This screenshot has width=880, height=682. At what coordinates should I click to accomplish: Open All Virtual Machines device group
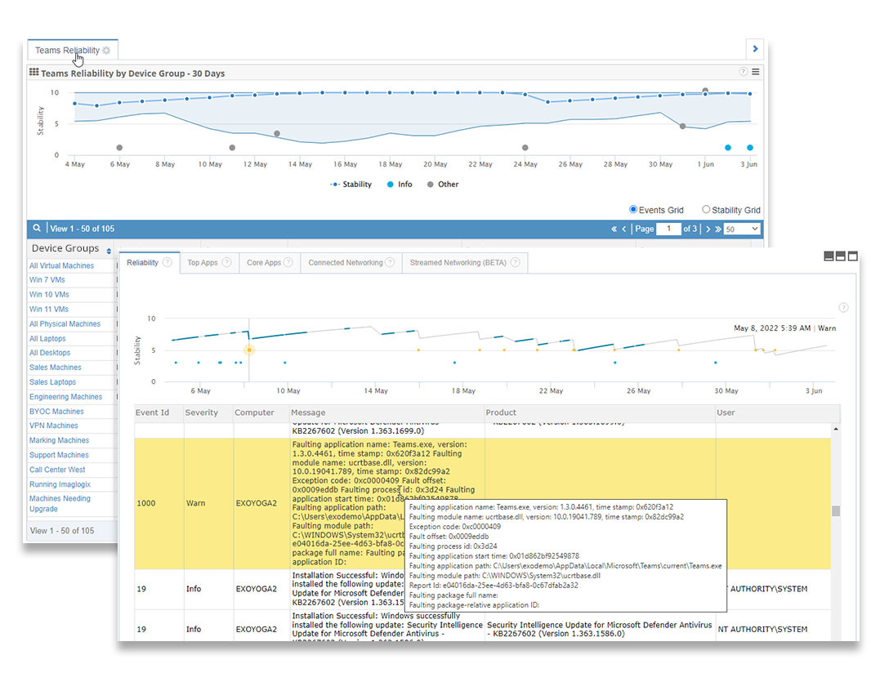(x=62, y=265)
